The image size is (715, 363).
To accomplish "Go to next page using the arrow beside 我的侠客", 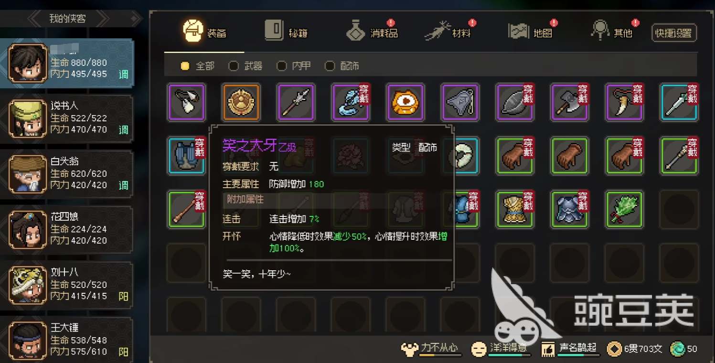I will point(103,19).
